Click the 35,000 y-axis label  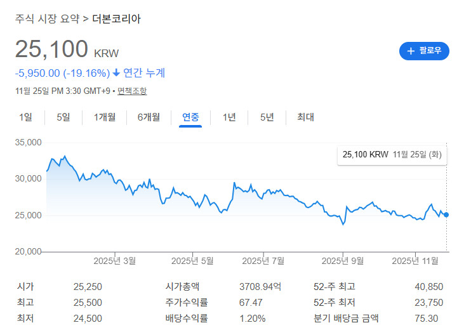coord(28,142)
